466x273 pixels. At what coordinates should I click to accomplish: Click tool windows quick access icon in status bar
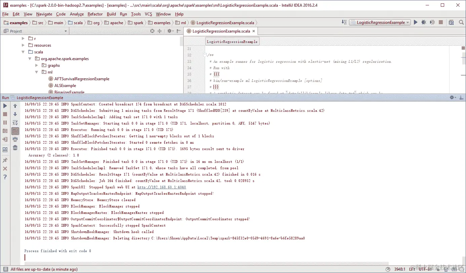[x=5, y=269]
